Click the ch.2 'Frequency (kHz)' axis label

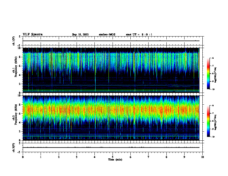click(x=16, y=114)
